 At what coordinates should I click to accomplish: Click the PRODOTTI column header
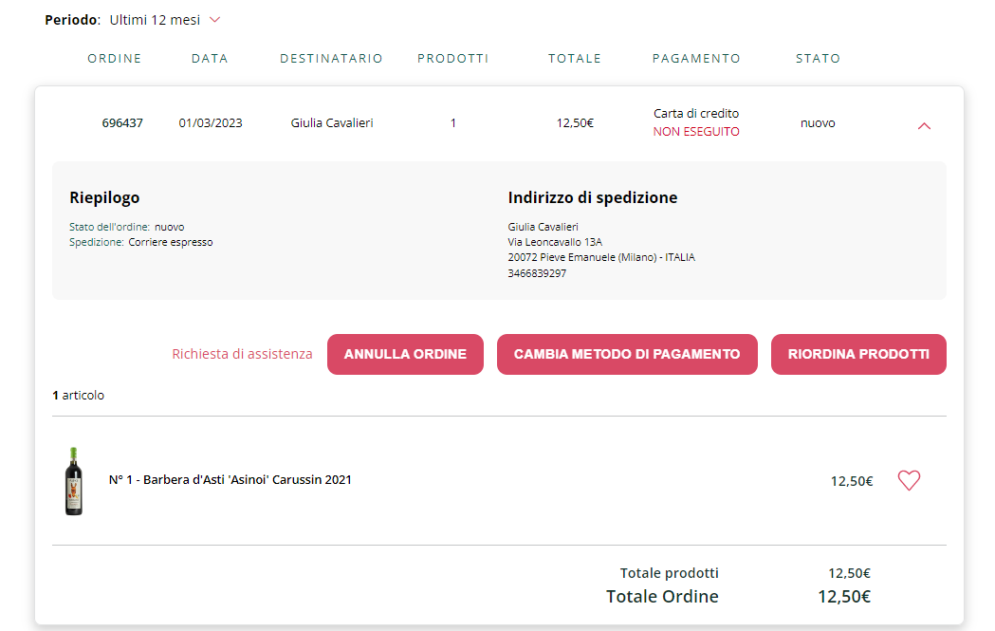[453, 59]
